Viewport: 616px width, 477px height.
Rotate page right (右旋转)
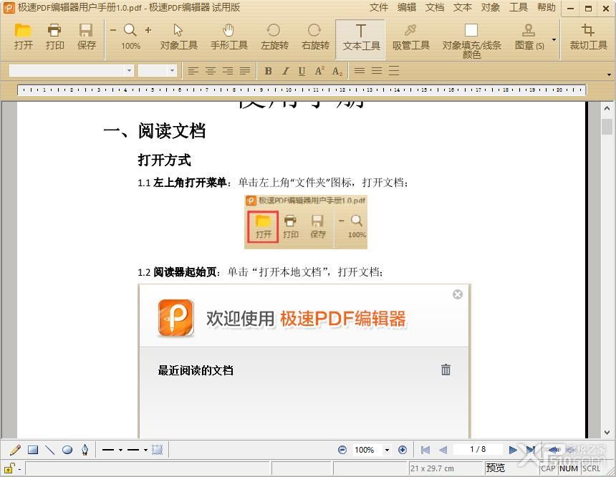point(315,37)
